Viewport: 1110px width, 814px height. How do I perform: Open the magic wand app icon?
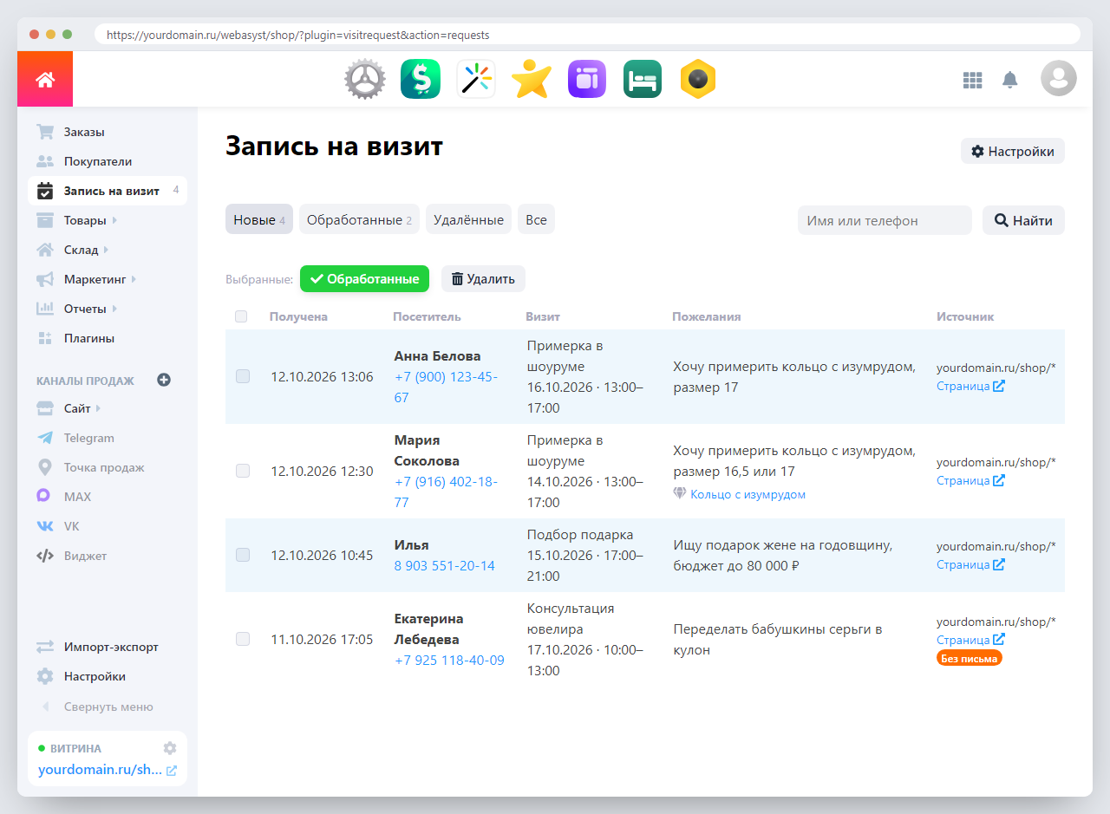click(476, 80)
